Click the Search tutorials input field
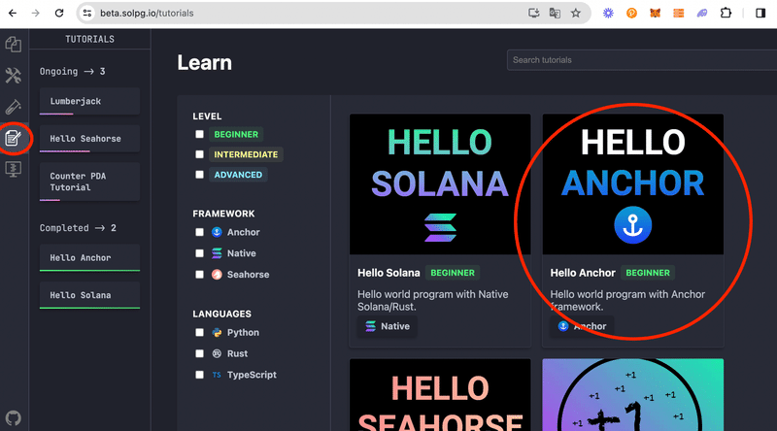Screen dimensions: 777x431 (x=642, y=60)
